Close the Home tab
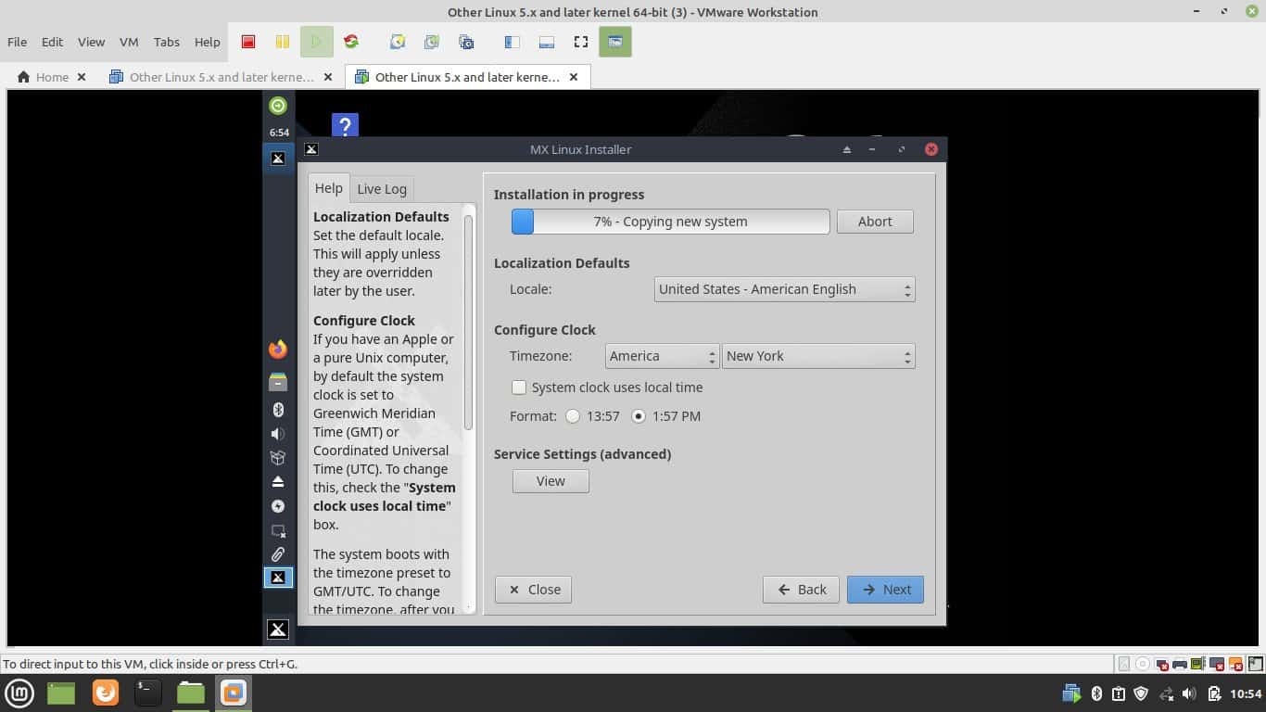Image resolution: width=1266 pixels, height=712 pixels. click(x=82, y=77)
